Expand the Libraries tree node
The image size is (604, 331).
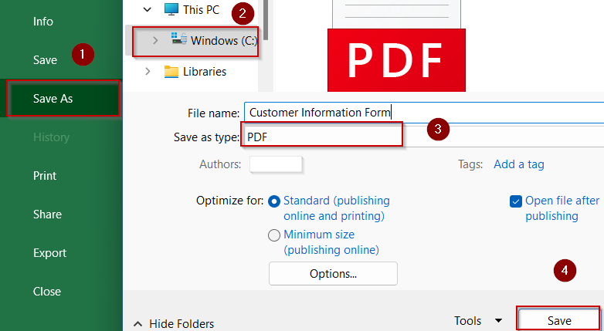click(148, 72)
